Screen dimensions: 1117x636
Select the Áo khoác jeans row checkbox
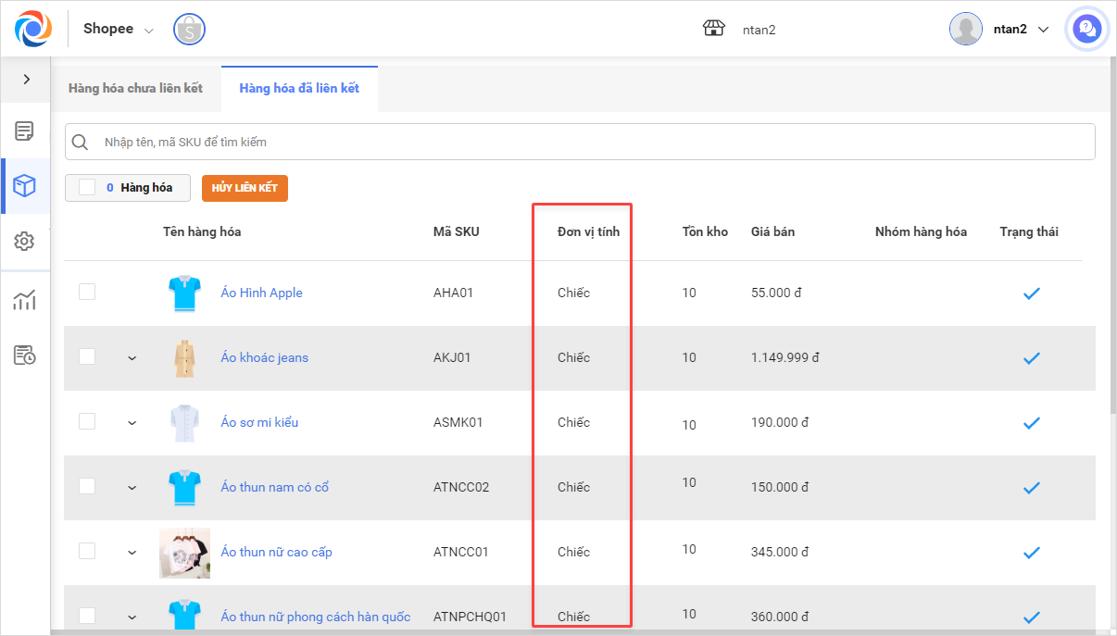point(87,356)
